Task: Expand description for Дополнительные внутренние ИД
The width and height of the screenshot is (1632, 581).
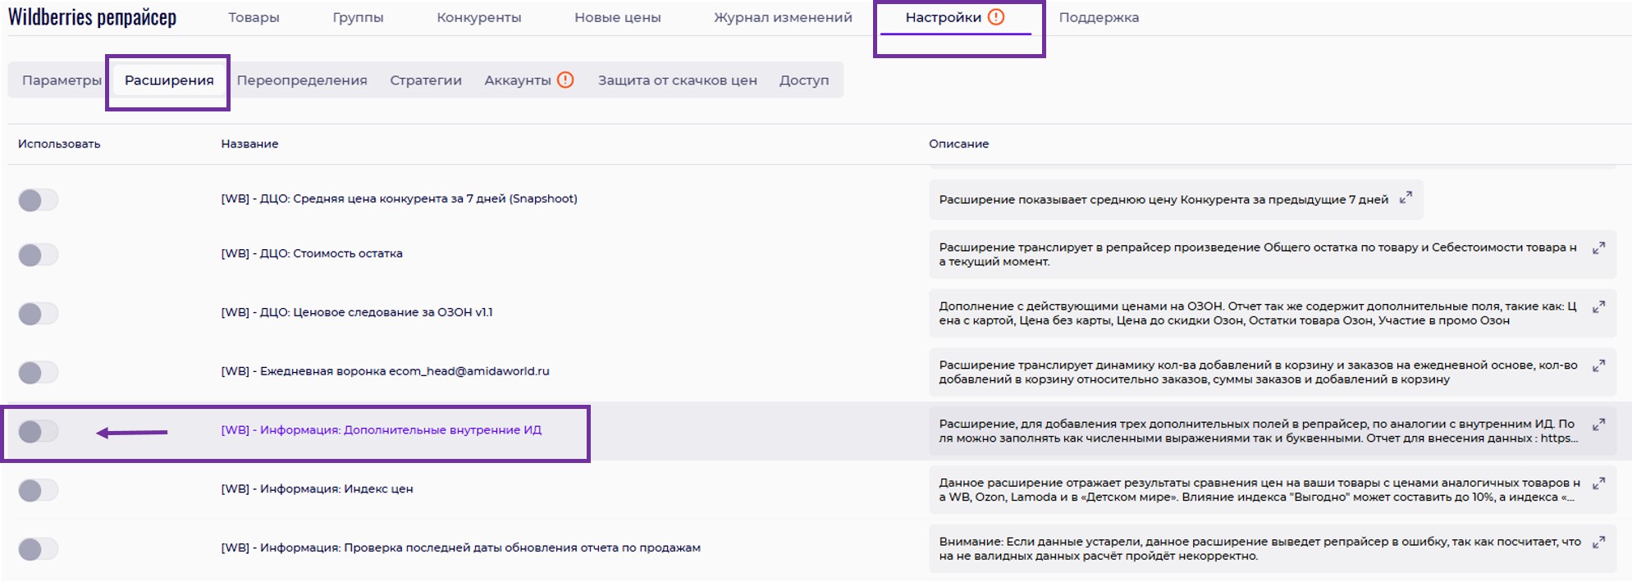Action: tap(1598, 425)
